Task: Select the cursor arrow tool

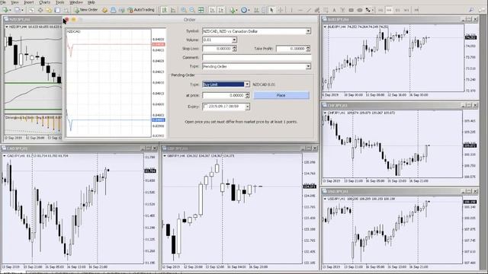Action: 271,10
